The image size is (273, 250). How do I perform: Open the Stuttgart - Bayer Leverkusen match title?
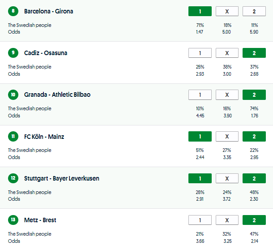click(x=62, y=178)
